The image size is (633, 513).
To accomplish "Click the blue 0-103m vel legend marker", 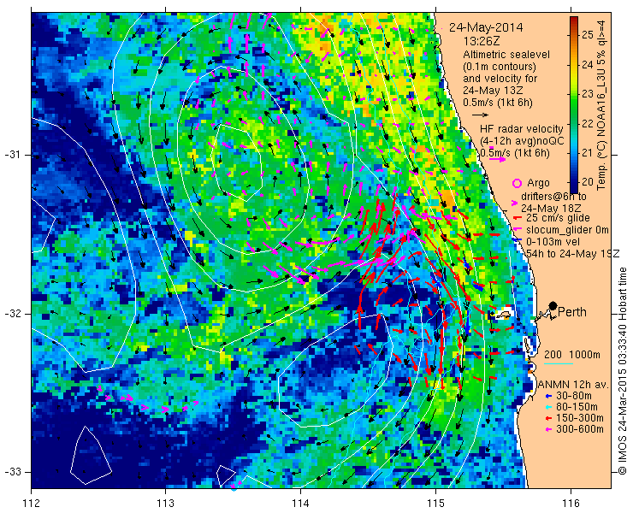I will pos(518,241).
